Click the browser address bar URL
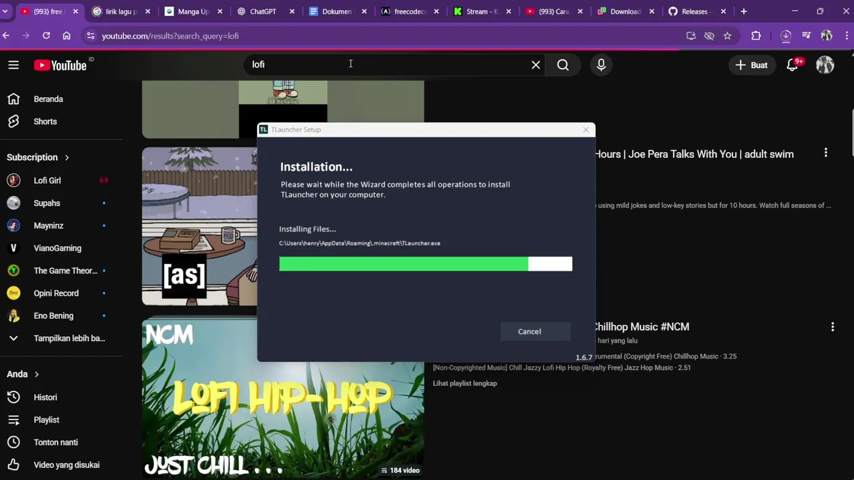This screenshot has width=854, height=480. click(170, 36)
